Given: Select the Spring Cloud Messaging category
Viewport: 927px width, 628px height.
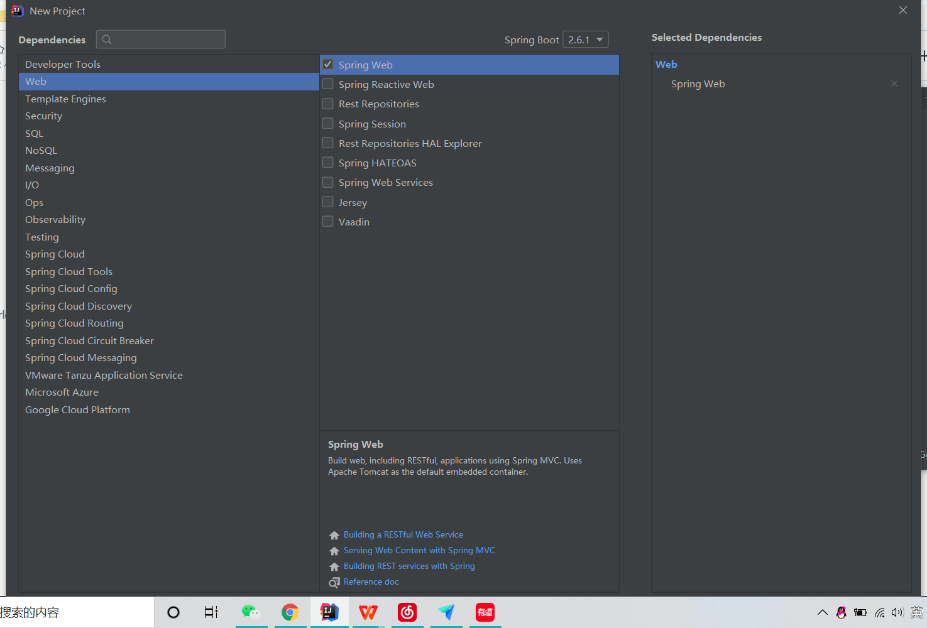Looking at the screenshot, I should (x=169, y=358).
